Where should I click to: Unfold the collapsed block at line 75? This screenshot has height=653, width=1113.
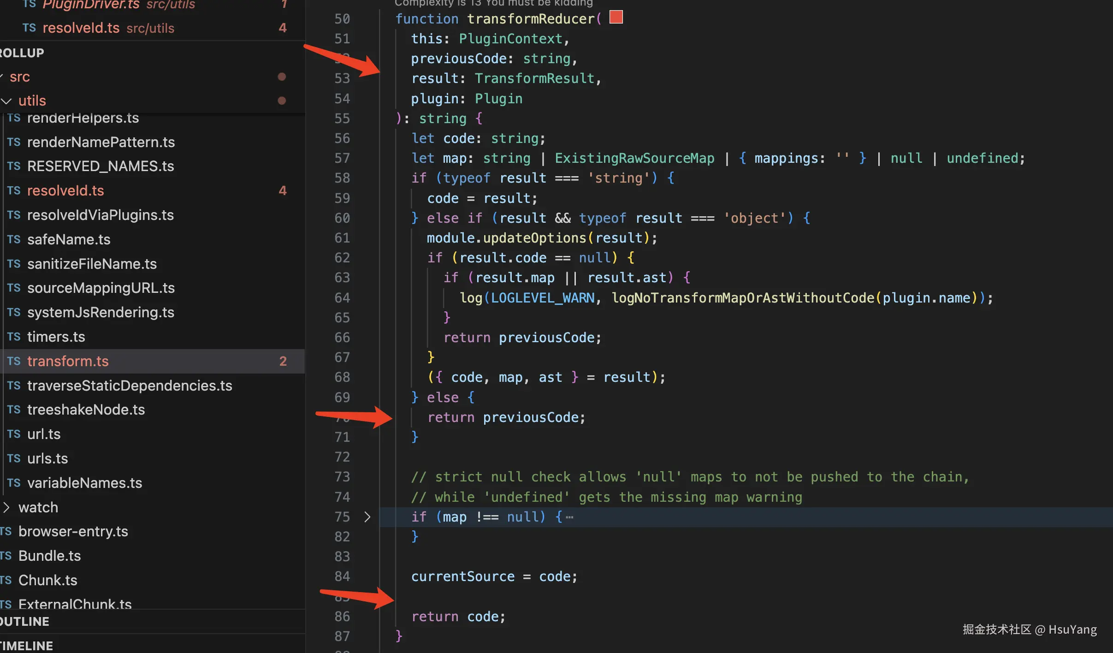(367, 517)
